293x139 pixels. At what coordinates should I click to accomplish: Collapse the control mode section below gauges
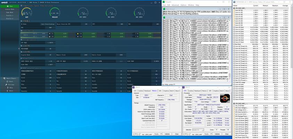pos(21,21)
